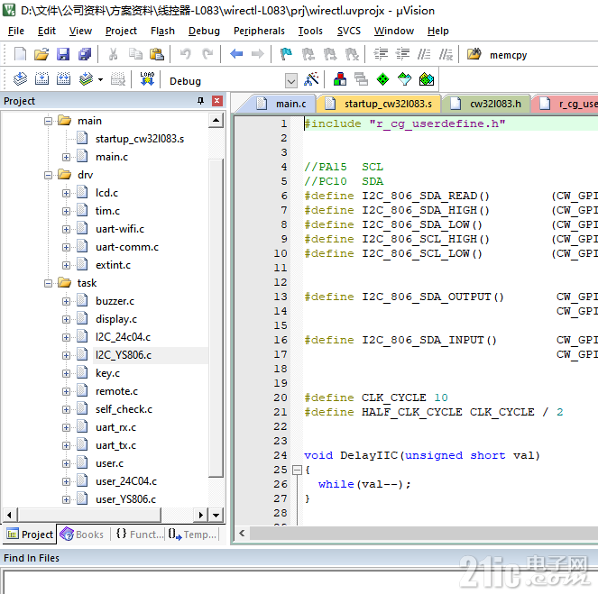The image size is (598, 594).
Task: Open the SVCS menu
Action: coord(348,31)
